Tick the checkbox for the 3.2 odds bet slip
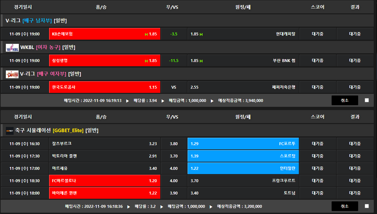This screenshot has height=214, width=377. 367,206
